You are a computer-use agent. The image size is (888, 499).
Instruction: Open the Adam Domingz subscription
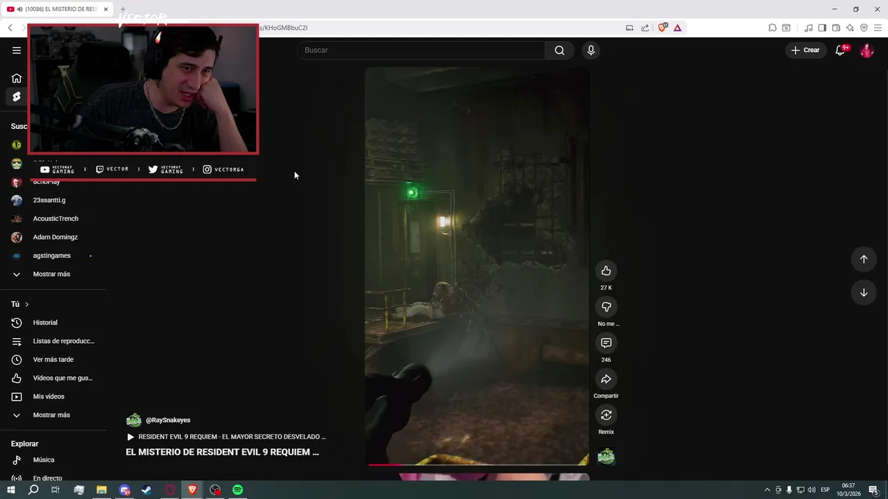tap(55, 237)
